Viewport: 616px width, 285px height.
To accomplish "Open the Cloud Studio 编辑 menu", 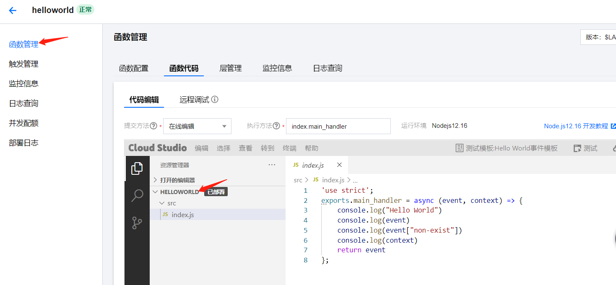I will point(201,148).
